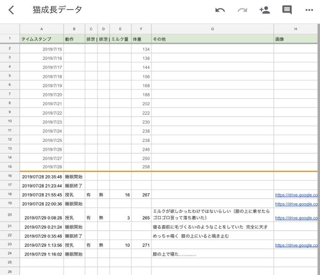Select the weight cell 246
This screenshot has width=320, height=275.
pyautogui.click(x=141, y=149)
